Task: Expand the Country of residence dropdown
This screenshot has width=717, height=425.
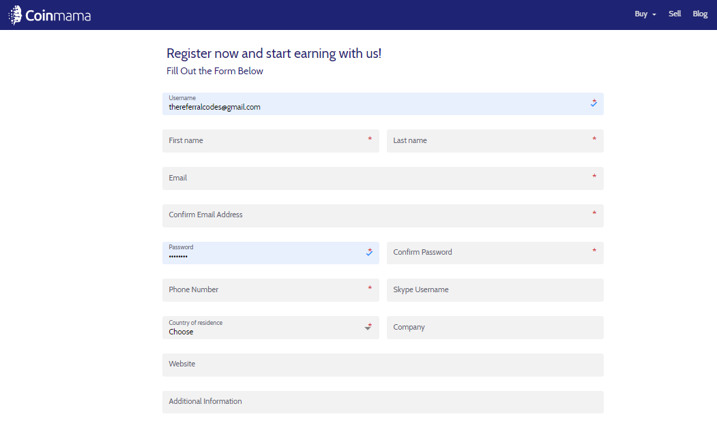Action: [x=271, y=328]
